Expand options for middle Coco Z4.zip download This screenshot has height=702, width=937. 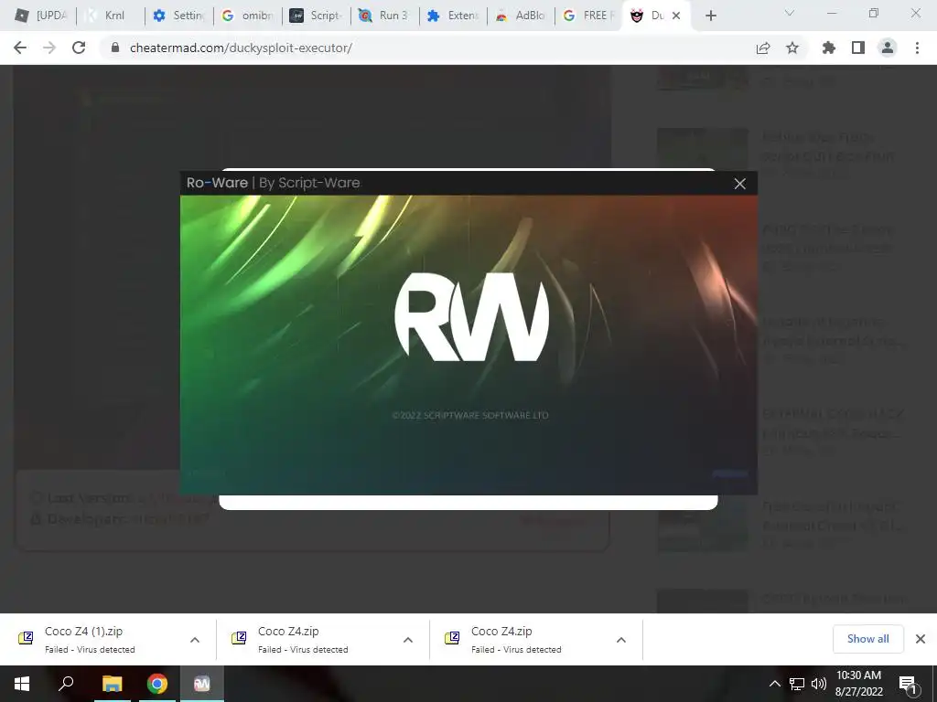click(408, 640)
